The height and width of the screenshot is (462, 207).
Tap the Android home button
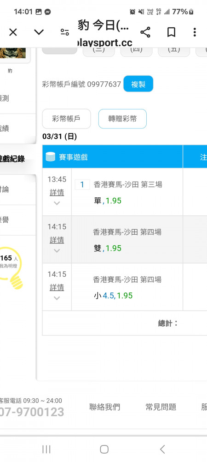pyautogui.click(x=104, y=449)
